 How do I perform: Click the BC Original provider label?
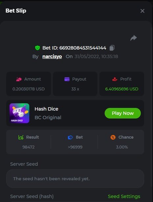click(x=48, y=118)
